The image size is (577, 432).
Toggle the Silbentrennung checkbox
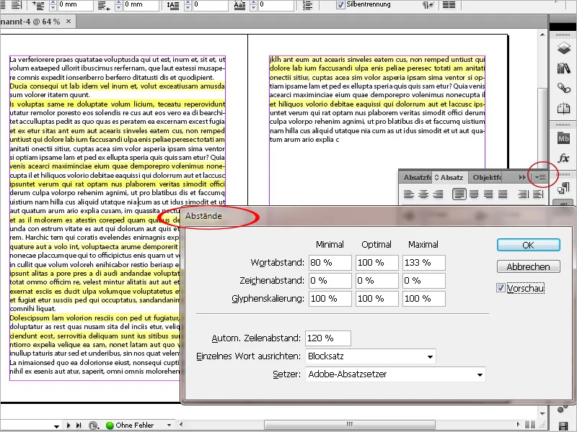340,4
